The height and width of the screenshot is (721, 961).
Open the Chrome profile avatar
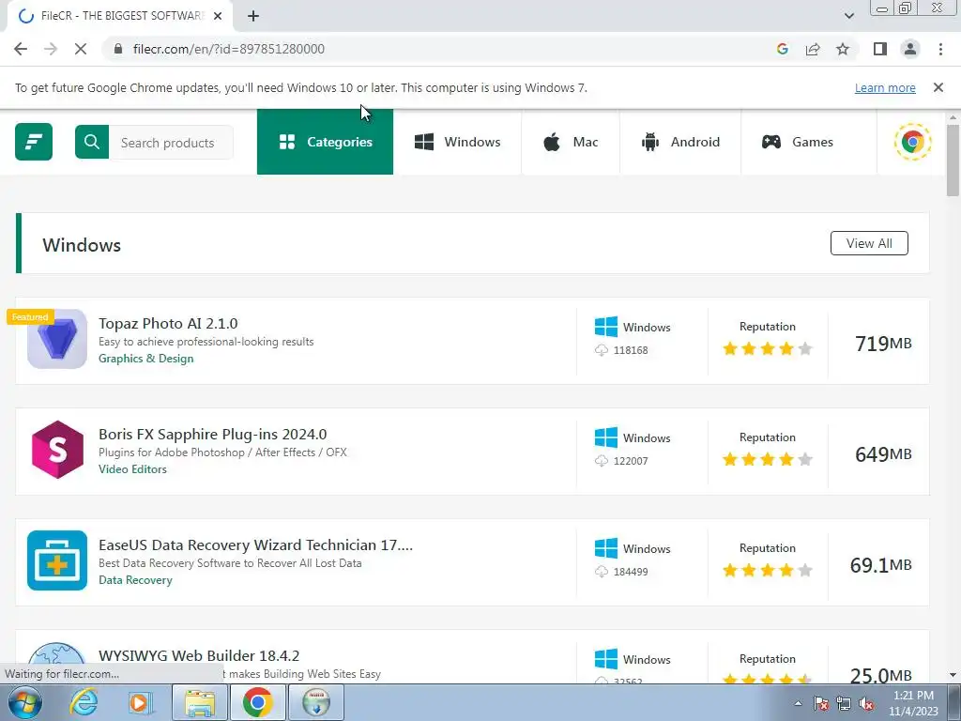[x=910, y=49]
